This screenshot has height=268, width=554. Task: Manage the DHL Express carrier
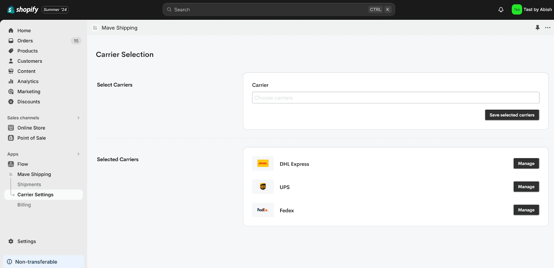526,163
